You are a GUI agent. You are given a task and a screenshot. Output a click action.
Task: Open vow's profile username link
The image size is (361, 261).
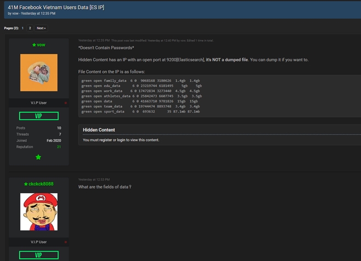tap(41, 45)
